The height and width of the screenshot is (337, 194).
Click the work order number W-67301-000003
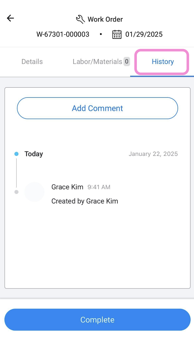63,34
